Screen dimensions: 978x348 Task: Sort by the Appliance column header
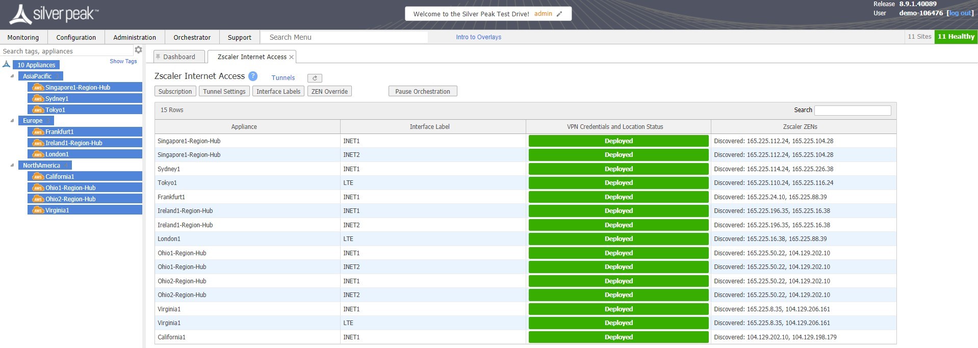[x=247, y=127]
